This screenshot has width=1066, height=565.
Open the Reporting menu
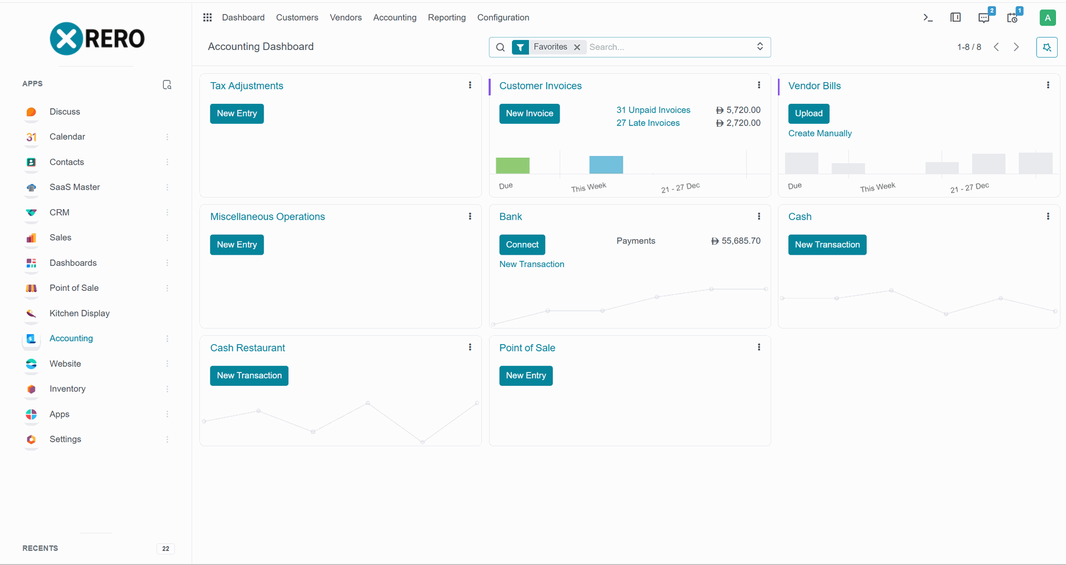coord(446,18)
